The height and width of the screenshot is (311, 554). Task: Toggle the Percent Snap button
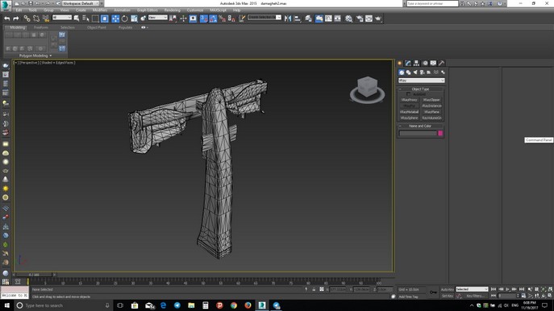[223, 19]
